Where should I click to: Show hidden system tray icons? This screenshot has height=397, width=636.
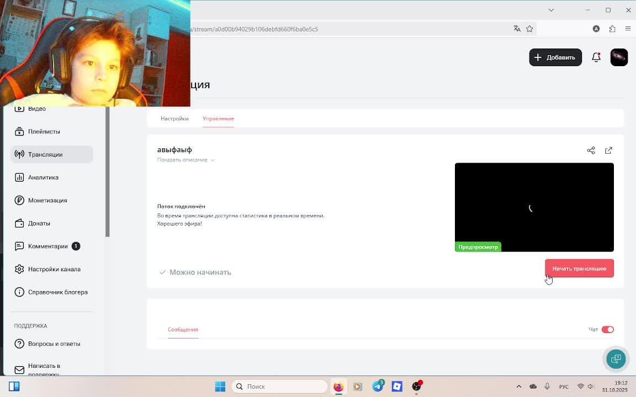[x=518, y=387]
